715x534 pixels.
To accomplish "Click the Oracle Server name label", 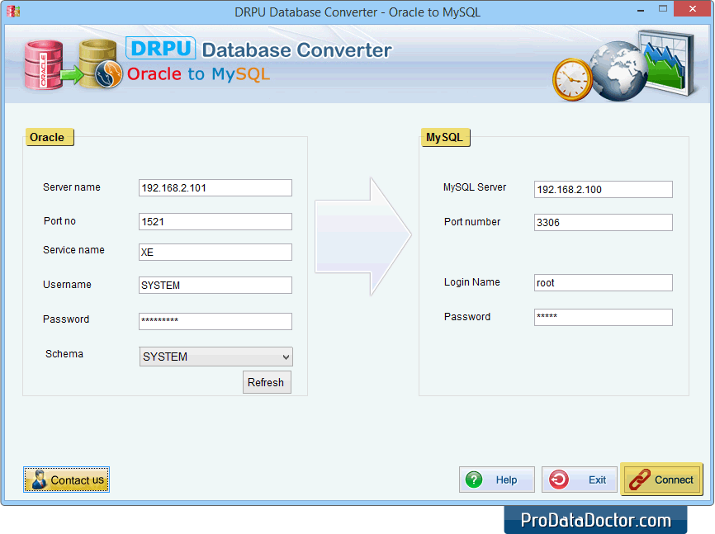I will point(72,187).
